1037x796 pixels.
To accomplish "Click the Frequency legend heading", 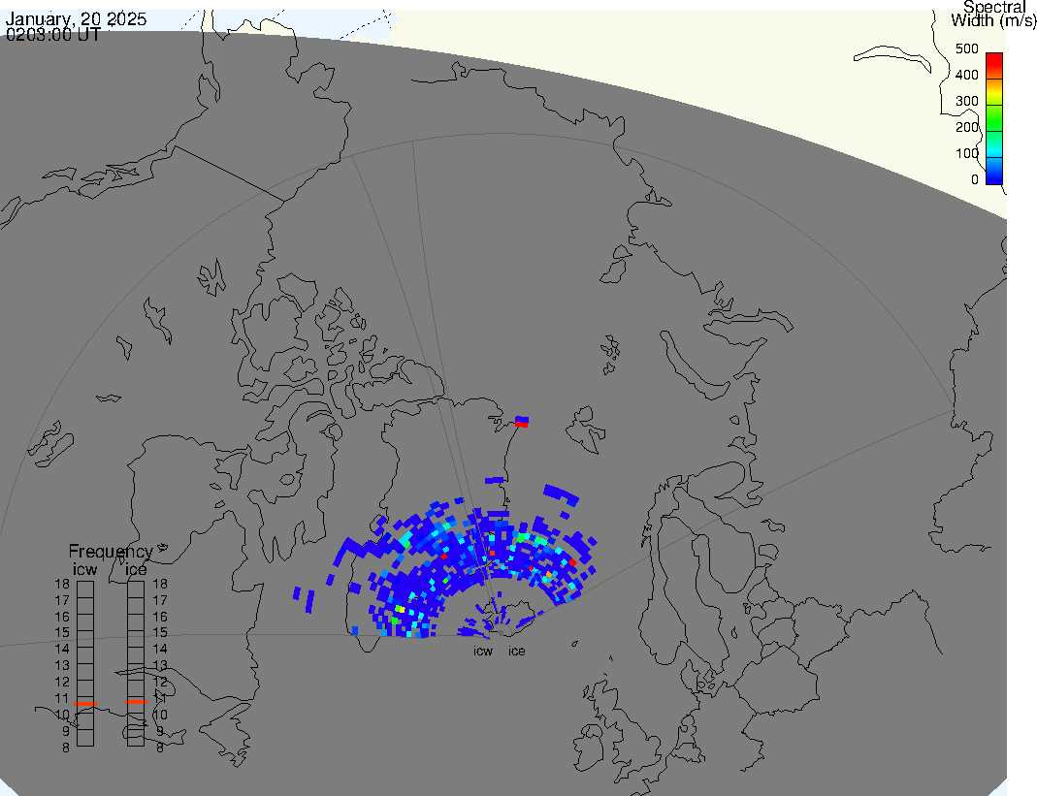I will point(111,552).
